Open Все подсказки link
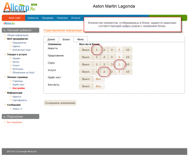This screenshot has height=155, width=189. [14, 122]
